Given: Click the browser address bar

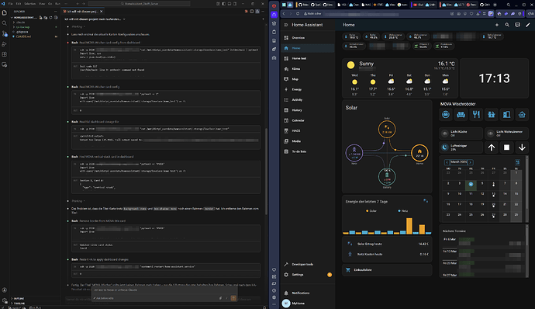Looking at the screenshot, I should click(x=375, y=14).
